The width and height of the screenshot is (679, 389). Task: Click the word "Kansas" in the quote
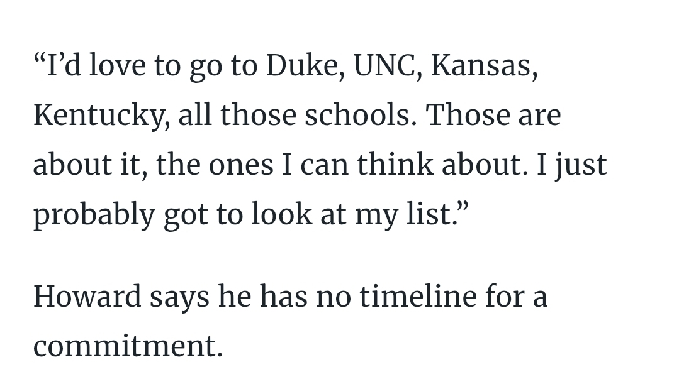[484, 66]
